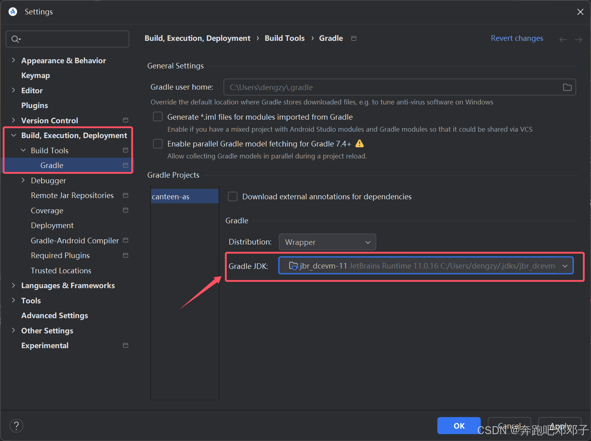This screenshot has width=591, height=441.
Task: Expand the Tools section
Action: click(x=13, y=300)
